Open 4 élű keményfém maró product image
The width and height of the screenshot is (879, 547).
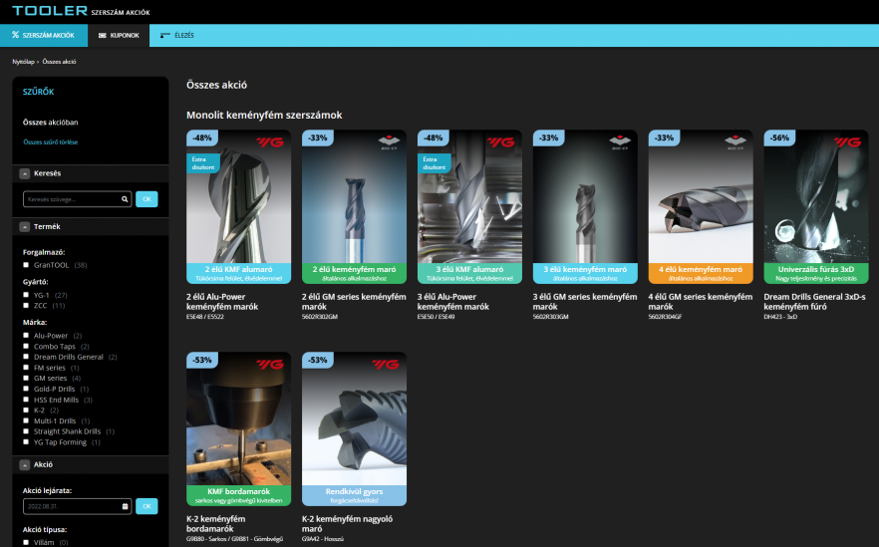point(701,207)
